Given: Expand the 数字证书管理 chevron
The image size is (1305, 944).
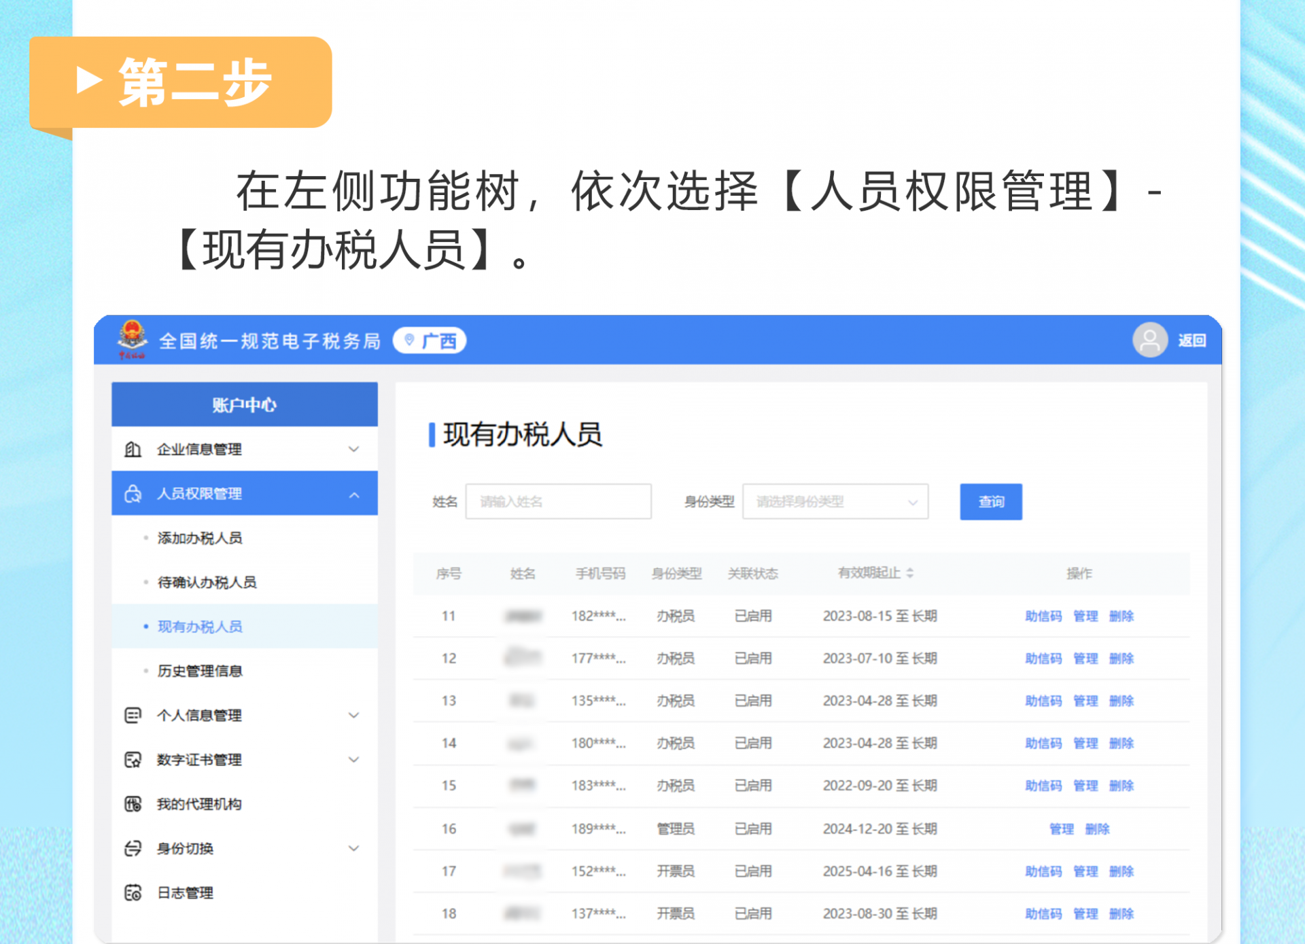Looking at the screenshot, I should [x=353, y=759].
